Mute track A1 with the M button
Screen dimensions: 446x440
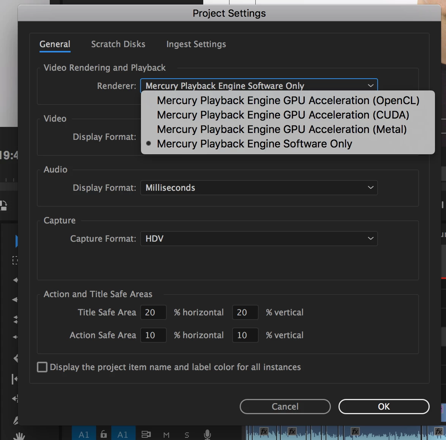tap(166, 435)
